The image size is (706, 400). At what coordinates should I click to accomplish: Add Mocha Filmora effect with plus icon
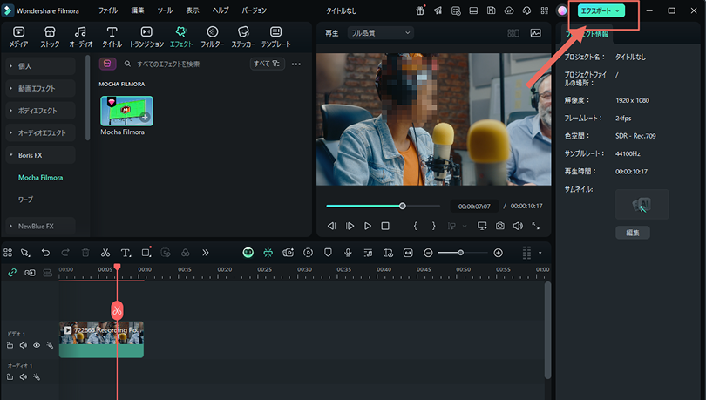point(145,118)
